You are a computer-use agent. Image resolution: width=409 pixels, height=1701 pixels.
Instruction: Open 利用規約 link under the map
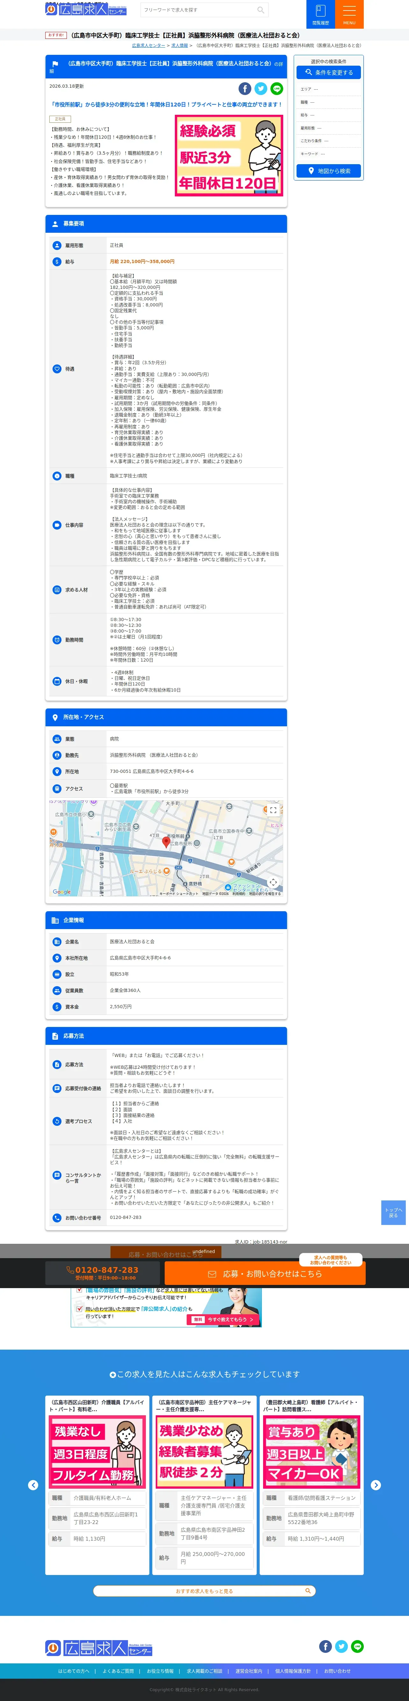coord(239,893)
